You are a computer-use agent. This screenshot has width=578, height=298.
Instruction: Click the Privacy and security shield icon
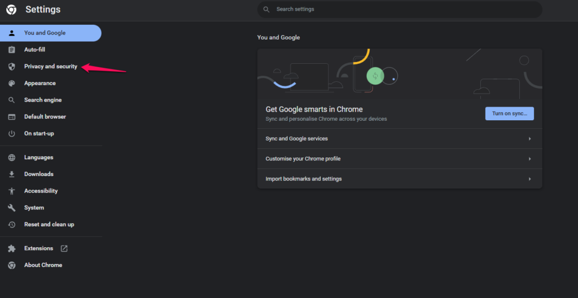tap(11, 67)
